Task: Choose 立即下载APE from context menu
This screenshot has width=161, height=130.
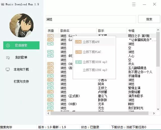Action: 94,42
